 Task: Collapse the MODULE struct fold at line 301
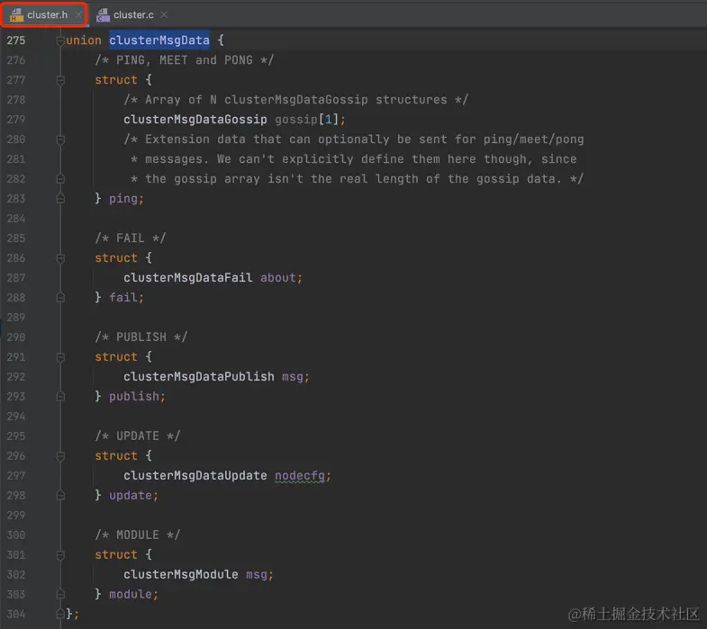click(x=60, y=554)
